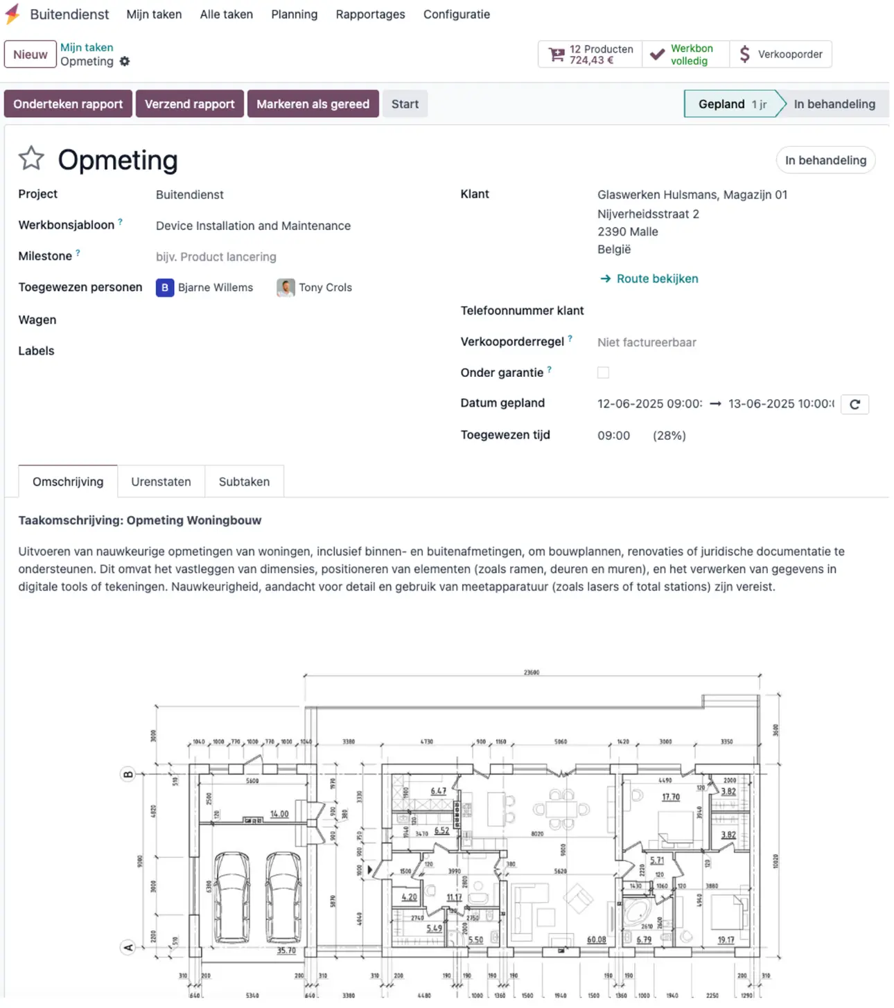Set stage to In behandeling in statusbar

point(834,104)
